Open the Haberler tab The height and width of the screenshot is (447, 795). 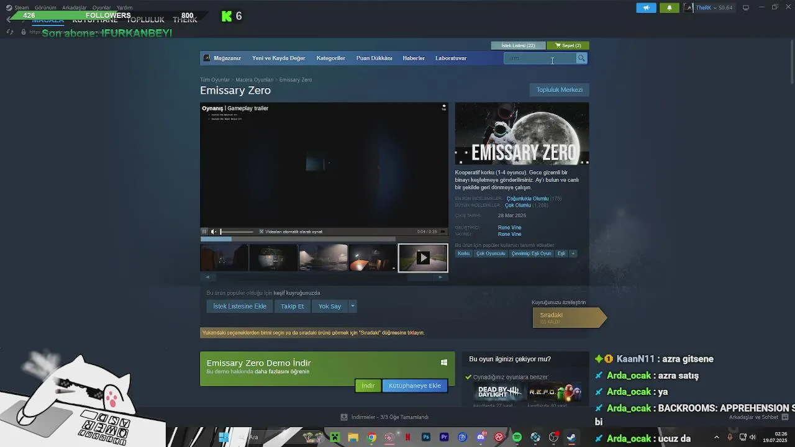pyautogui.click(x=414, y=58)
